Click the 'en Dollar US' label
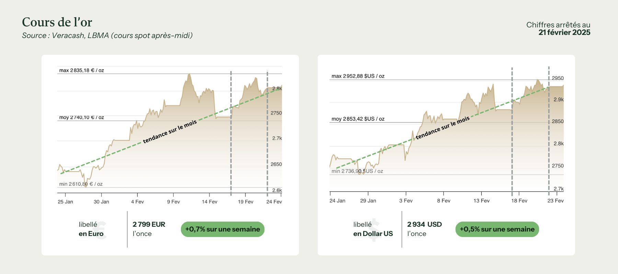Screen dimensions: 618x274 [373, 234]
